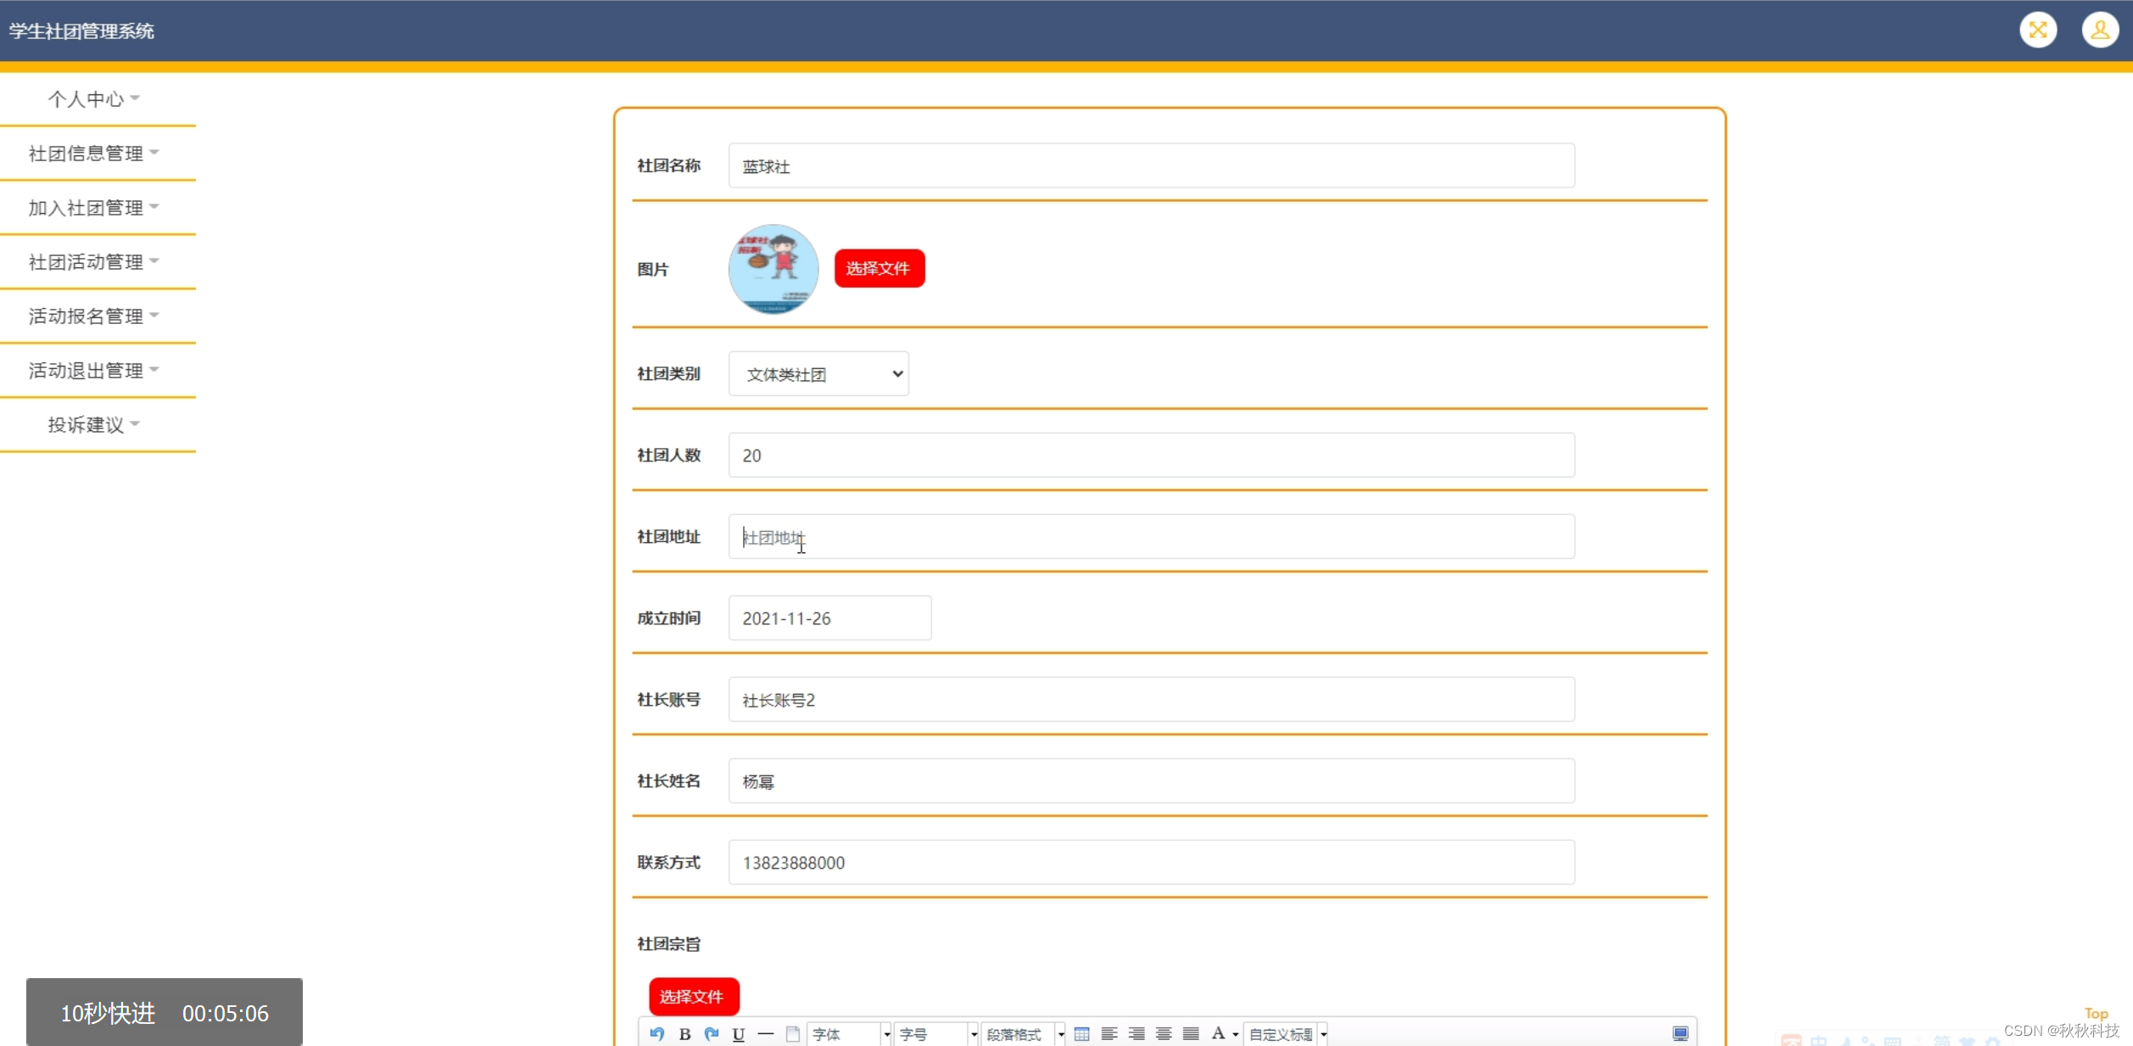Click the user profile icon at top right
This screenshot has height=1046, width=2133.
pyautogui.click(x=2099, y=30)
